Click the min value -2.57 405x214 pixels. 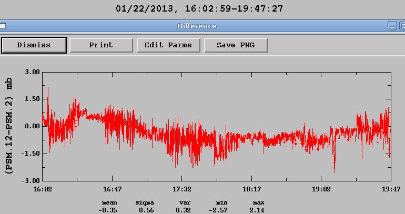(x=218, y=210)
